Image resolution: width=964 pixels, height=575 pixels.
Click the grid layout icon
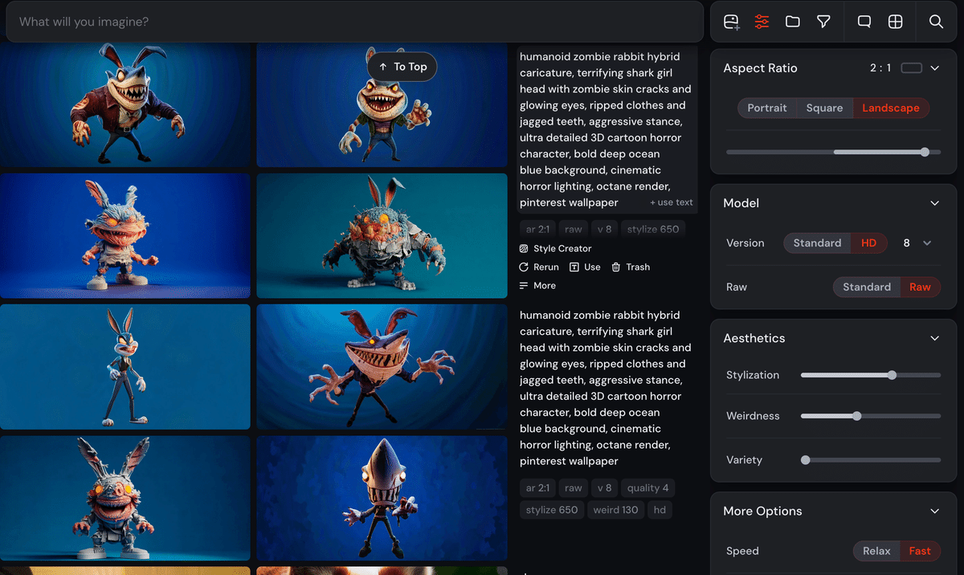tap(895, 22)
